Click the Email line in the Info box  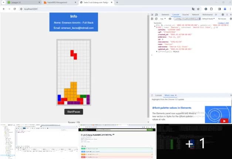pos(74,28)
